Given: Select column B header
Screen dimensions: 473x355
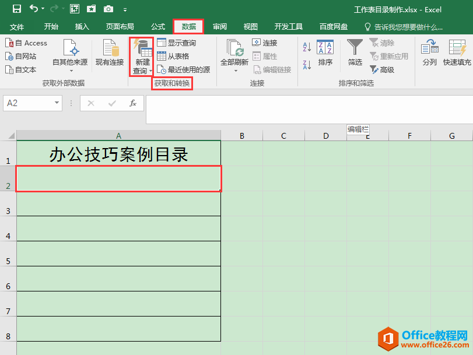Looking at the screenshot, I should coord(242,136).
